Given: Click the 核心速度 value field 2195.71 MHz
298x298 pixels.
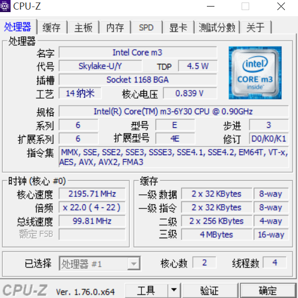Looking at the screenshot, I should [x=92, y=194].
